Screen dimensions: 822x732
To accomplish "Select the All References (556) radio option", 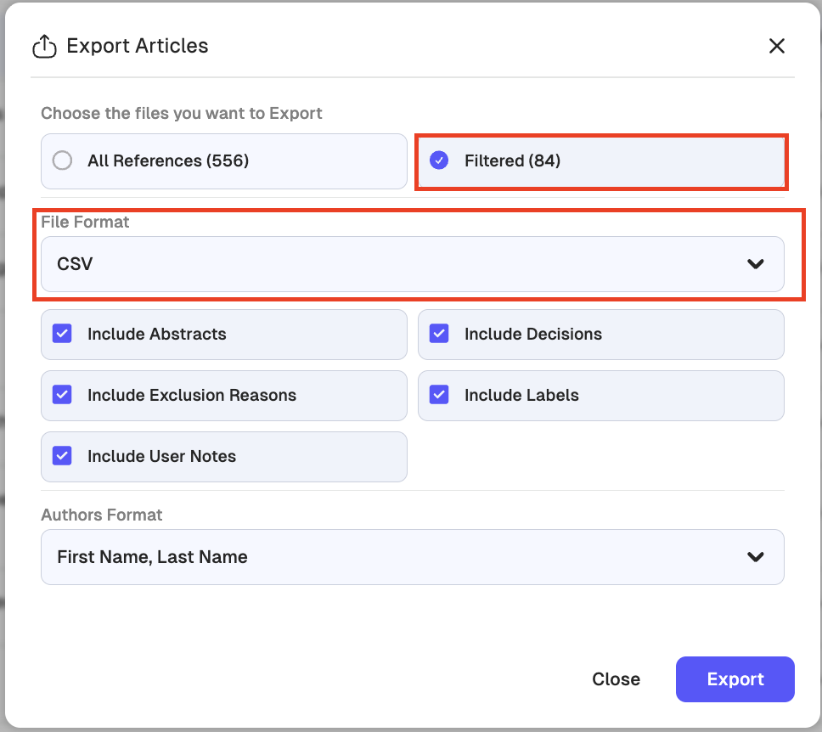I will pyautogui.click(x=62, y=160).
